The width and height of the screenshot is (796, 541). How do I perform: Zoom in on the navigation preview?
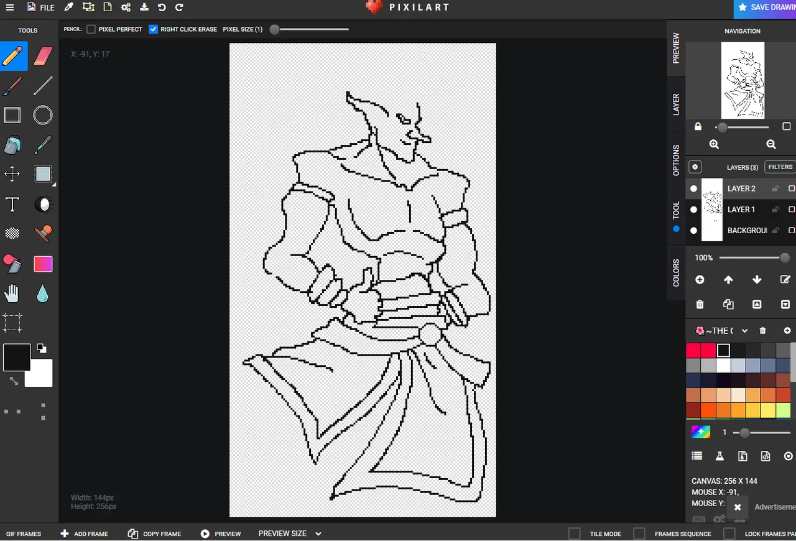tap(714, 144)
